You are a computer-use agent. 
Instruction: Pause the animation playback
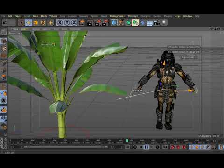coord(146,147)
